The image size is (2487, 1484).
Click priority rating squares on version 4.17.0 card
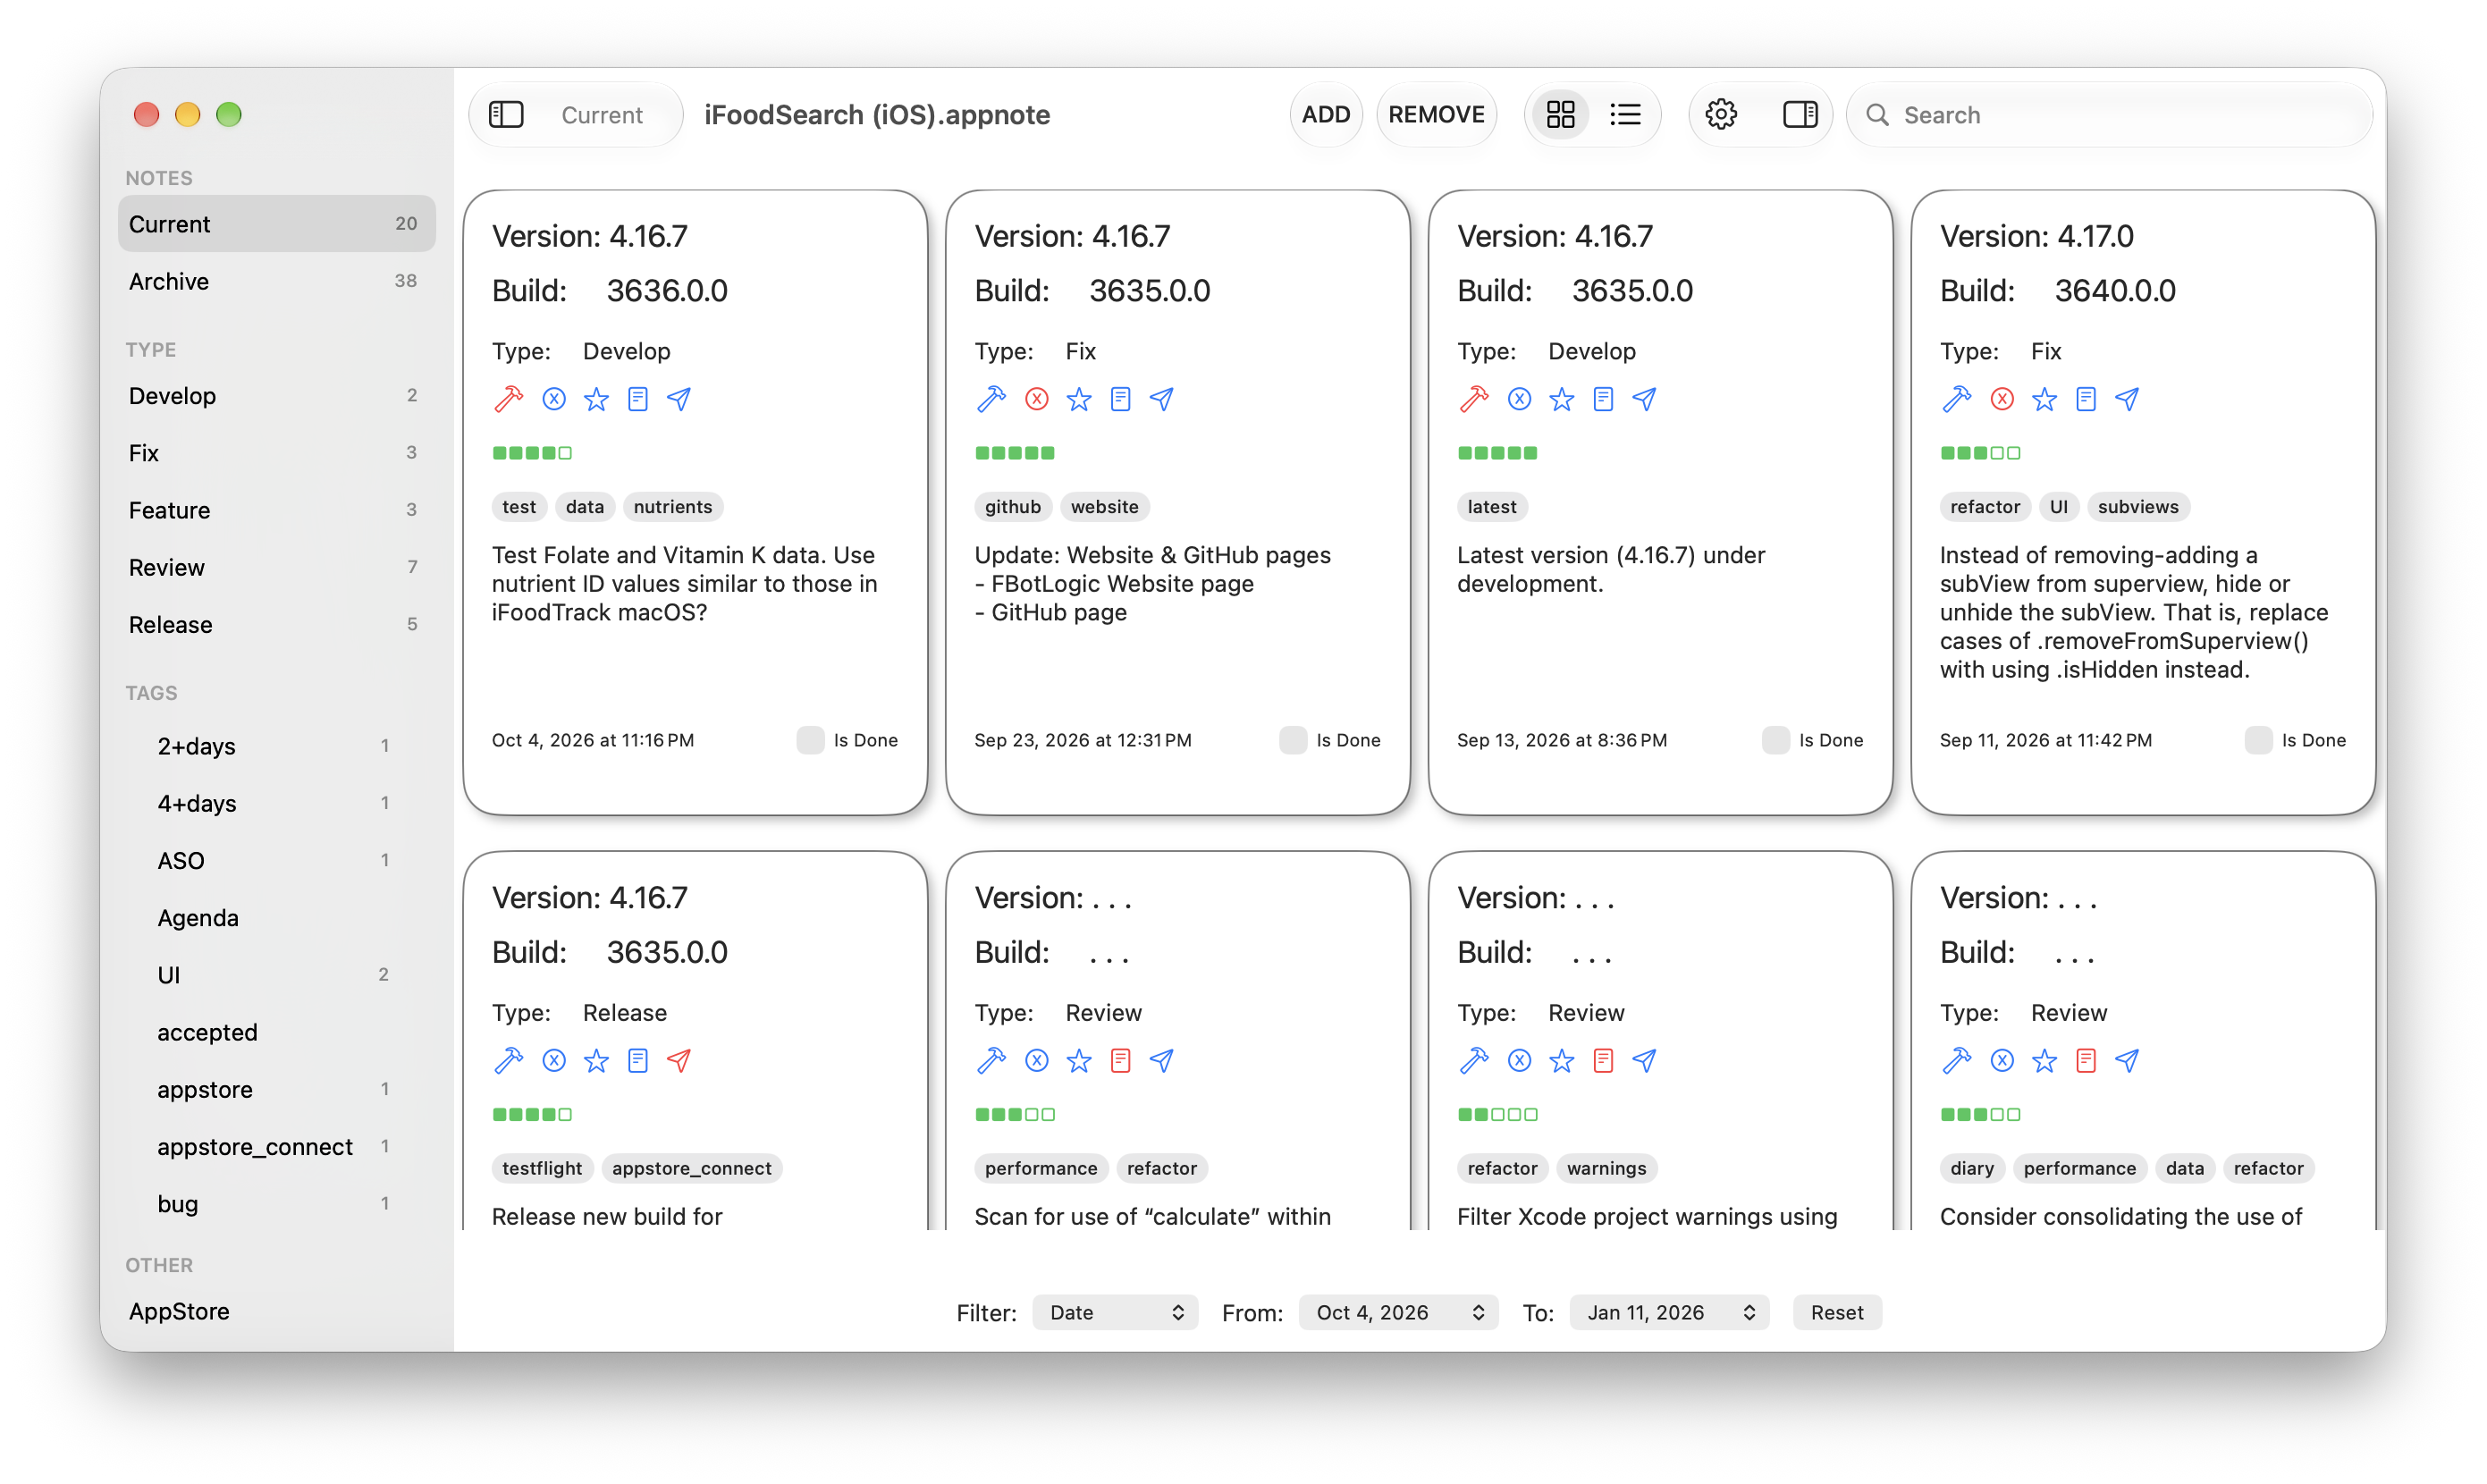coord(1980,453)
